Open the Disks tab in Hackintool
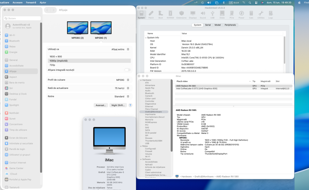 pos(222,15)
